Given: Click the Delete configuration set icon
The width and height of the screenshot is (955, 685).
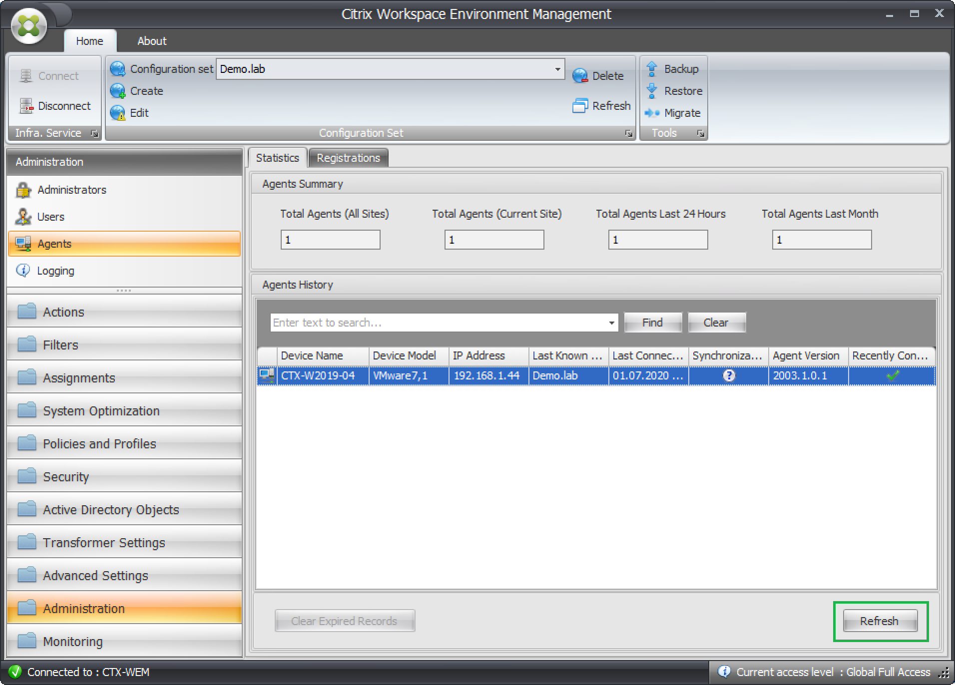Looking at the screenshot, I should coord(580,76).
